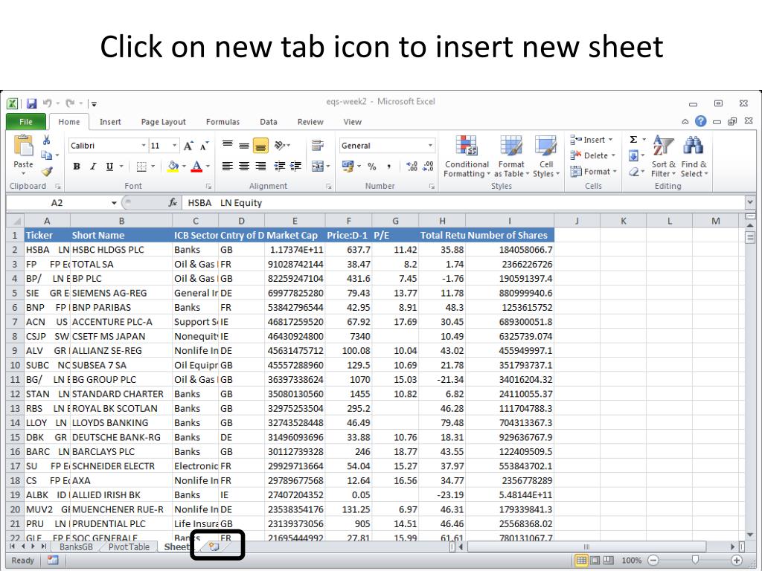
Task: Click the Increase Indent icon
Action: pos(295,167)
